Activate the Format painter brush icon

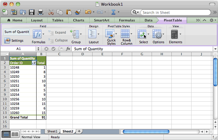pyautogui.click(x=78, y=12)
